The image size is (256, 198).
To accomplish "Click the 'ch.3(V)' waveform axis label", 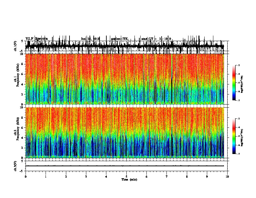I will point(16,166).
